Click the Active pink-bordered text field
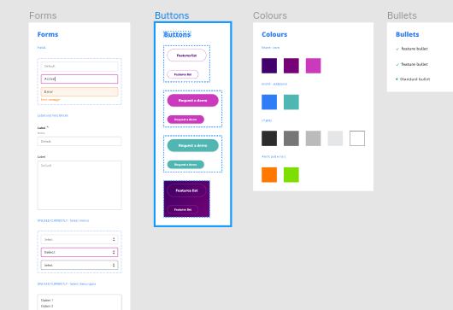453x310 pixels. (x=79, y=79)
